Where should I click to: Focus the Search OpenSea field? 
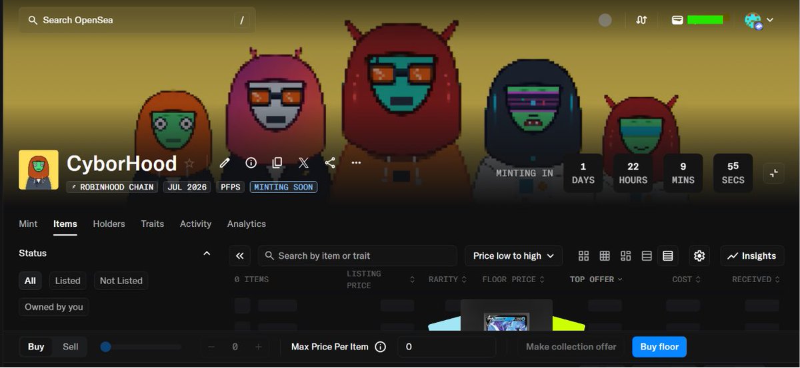[137, 20]
